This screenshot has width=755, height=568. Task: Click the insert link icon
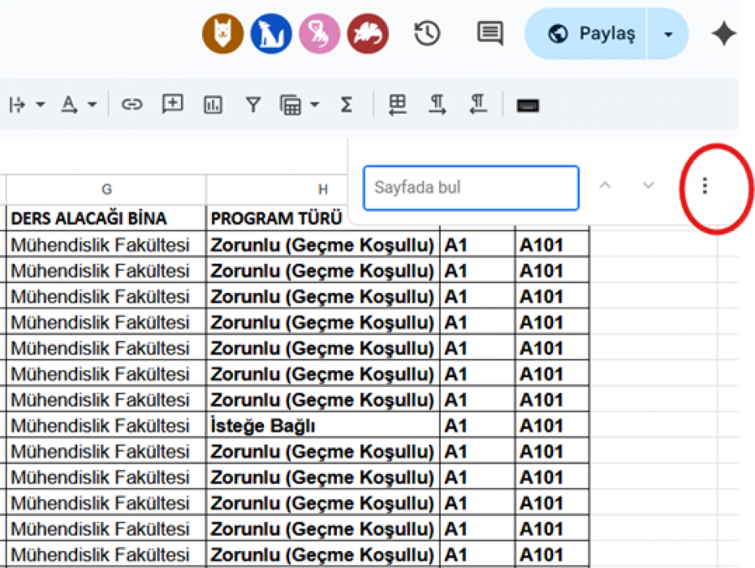(132, 105)
